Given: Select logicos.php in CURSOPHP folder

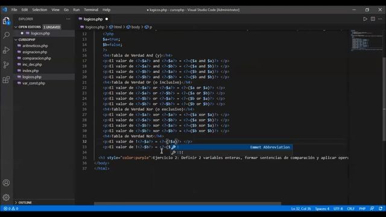Looking at the screenshot, I should coord(44,77).
